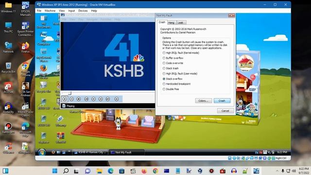This screenshot has width=311, height=175.
Task: Choose High IRQL fault (User-mode) option
Action: click(x=180, y=73)
